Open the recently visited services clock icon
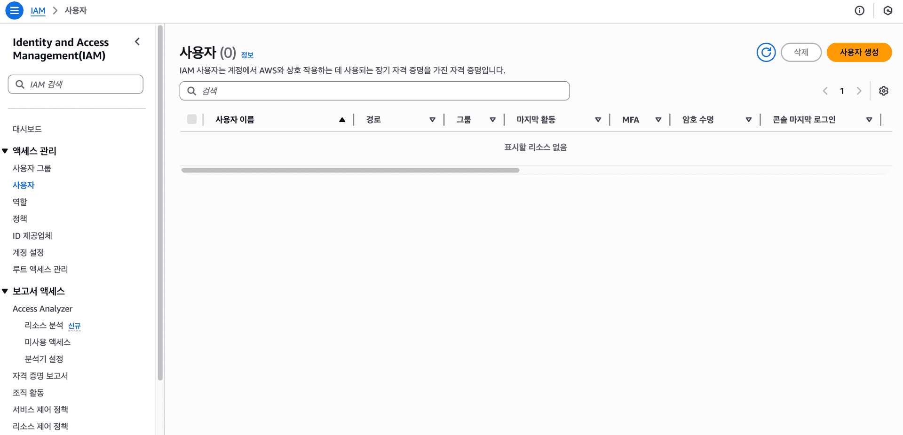Viewport: 903px width, 435px height. click(x=888, y=10)
